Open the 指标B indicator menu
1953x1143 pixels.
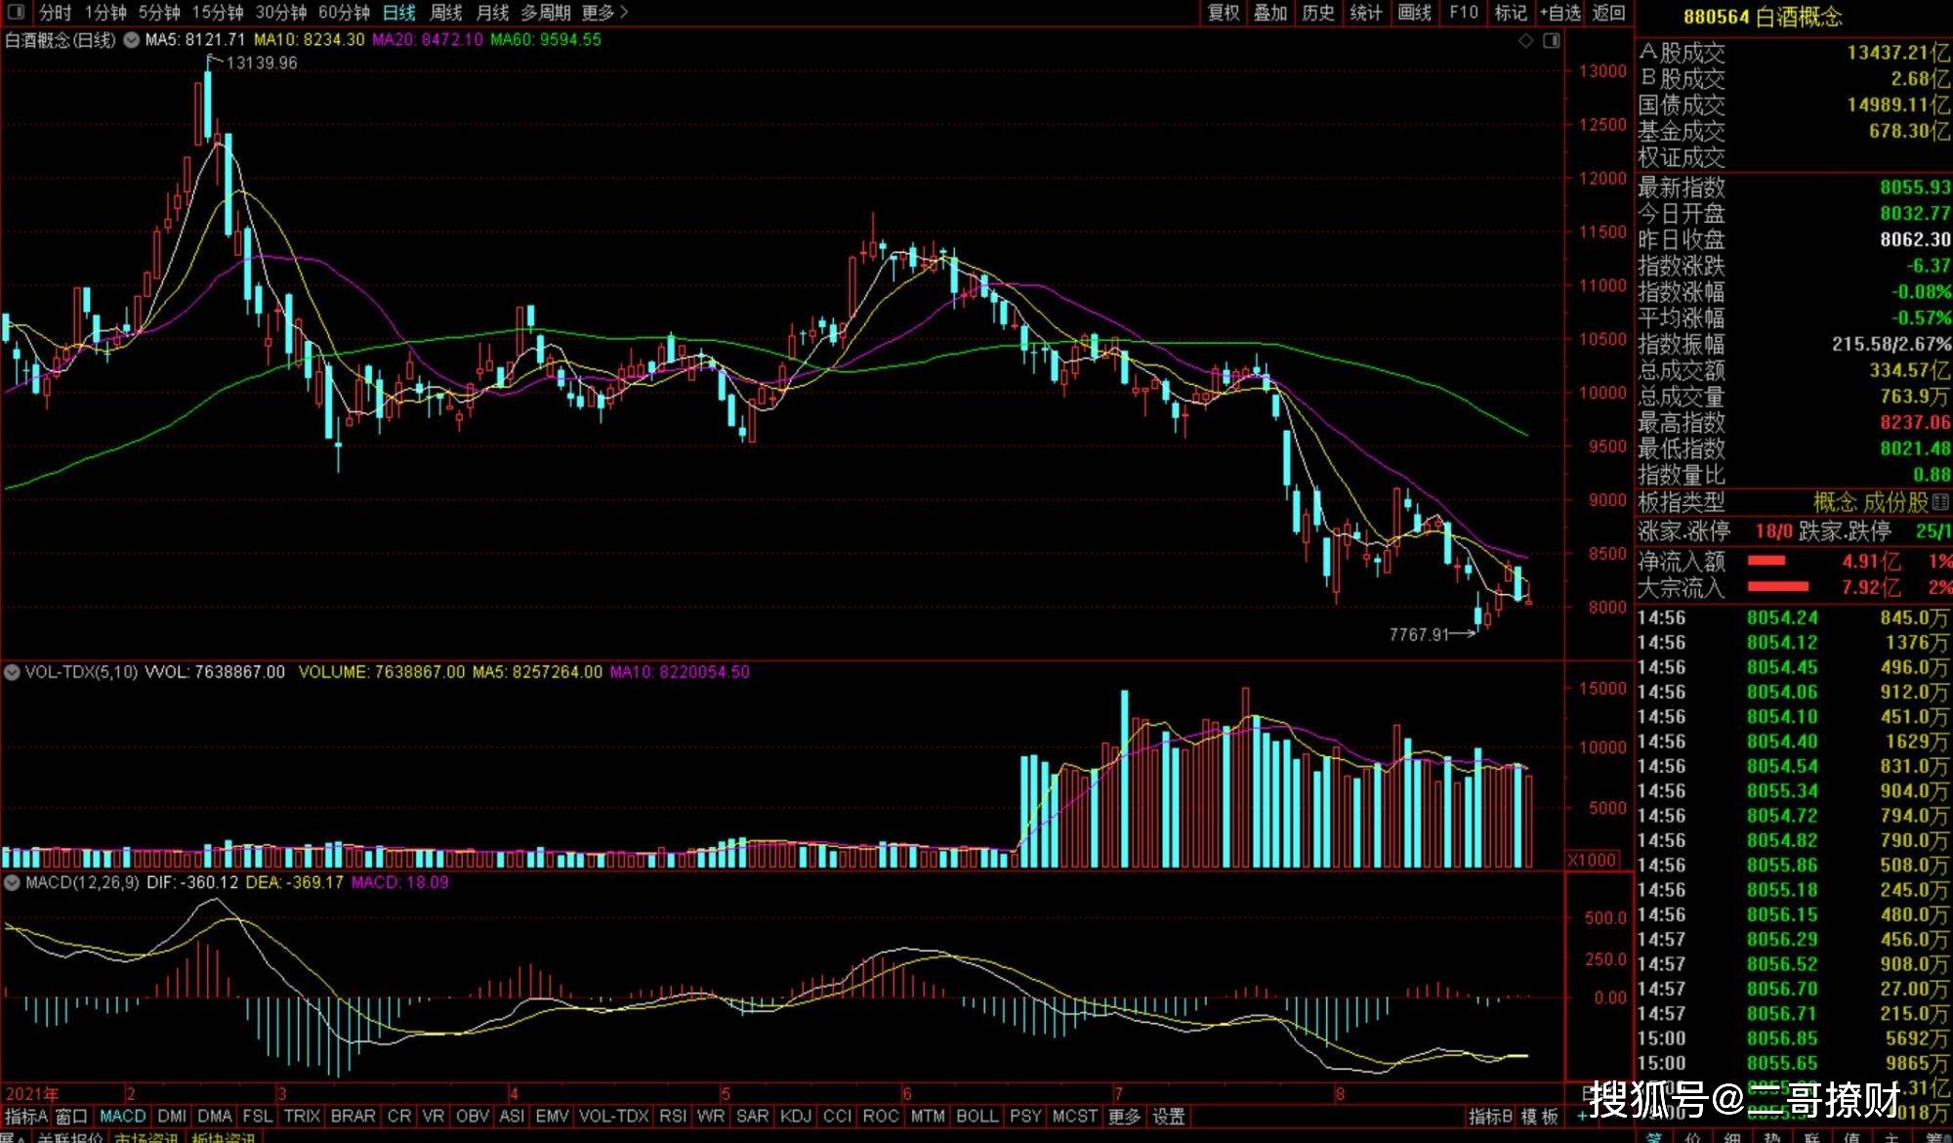[1490, 1116]
